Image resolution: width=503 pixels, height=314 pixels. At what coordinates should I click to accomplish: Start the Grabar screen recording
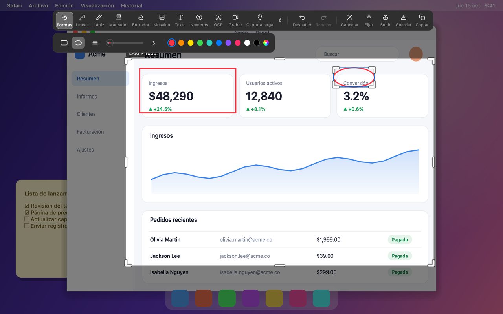click(x=235, y=20)
